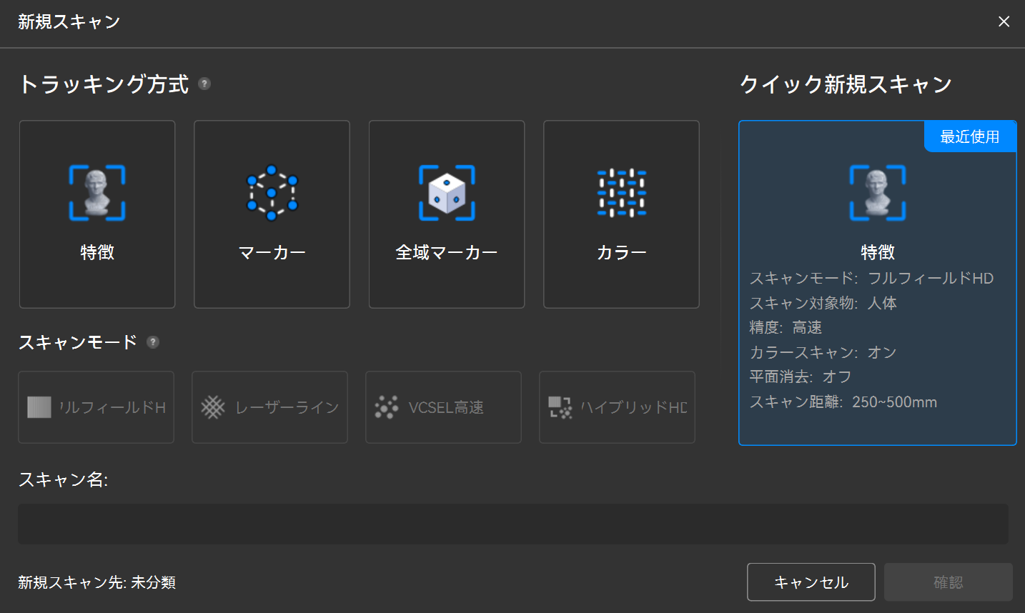The image size is (1025, 613).
Task: Focus the スキャン名 input field
Action: tap(513, 524)
